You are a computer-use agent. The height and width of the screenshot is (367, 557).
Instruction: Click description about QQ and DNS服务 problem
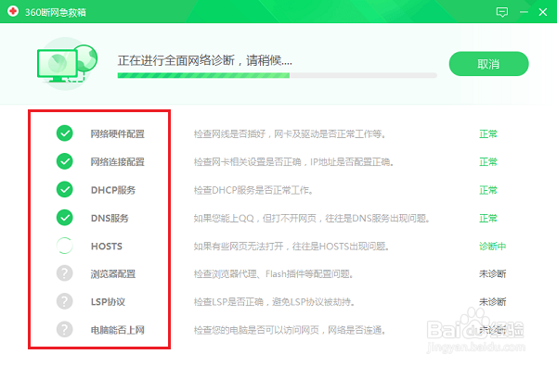312,218
